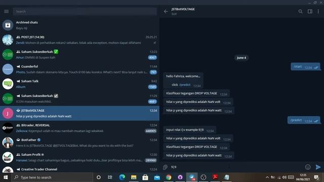324x182 pixels.
Task: Click the chat list Search field
Action: coord(85,11)
